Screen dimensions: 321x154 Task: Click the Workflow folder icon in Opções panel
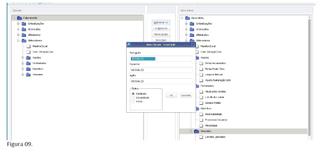tap(28, 69)
